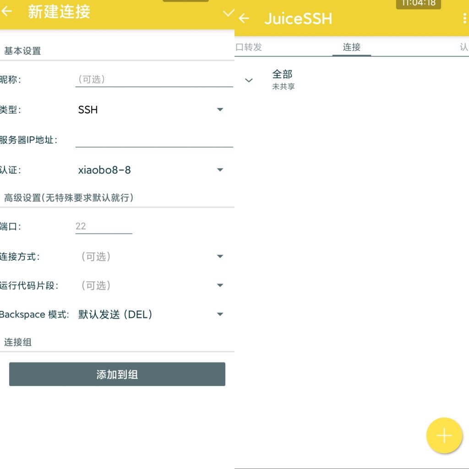
Task: Collapse the 全部 group chevron
Action: [249, 80]
